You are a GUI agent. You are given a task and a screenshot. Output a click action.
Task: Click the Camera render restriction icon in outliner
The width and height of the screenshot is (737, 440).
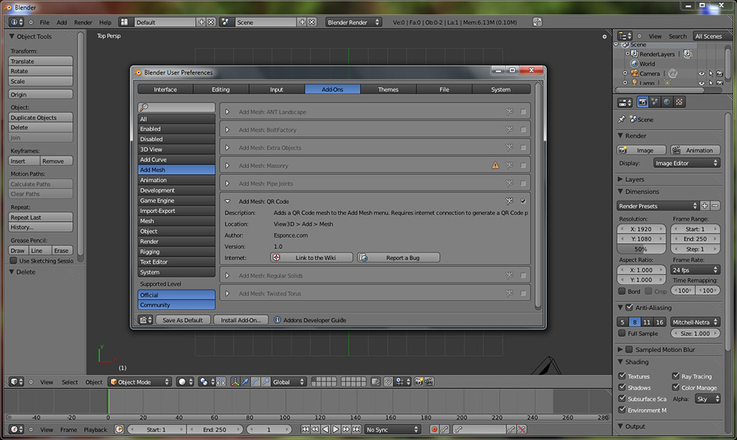point(719,74)
